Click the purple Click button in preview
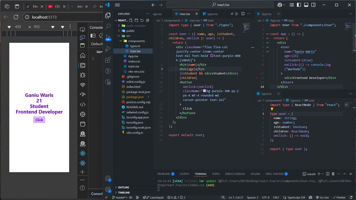Screen dimensions: 356x200 click(x=39, y=120)
